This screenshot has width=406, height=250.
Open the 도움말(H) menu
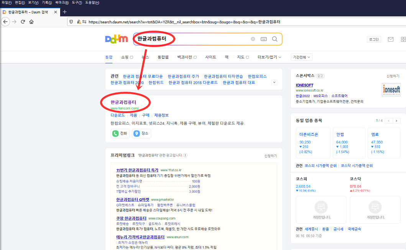(x=92, y=3)
